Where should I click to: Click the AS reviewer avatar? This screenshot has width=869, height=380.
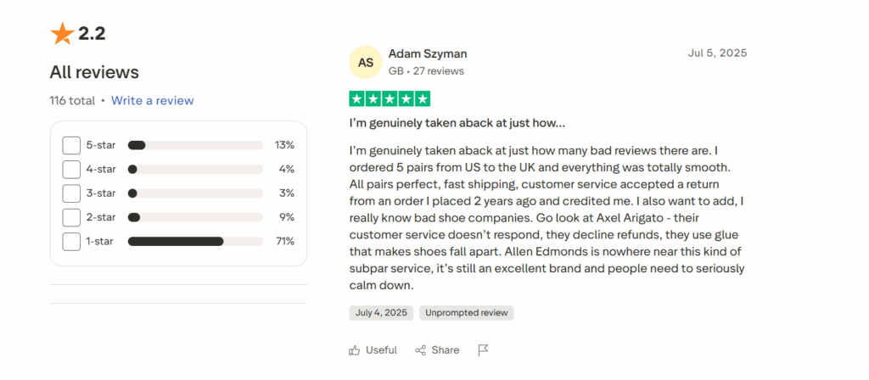[366, 62]
